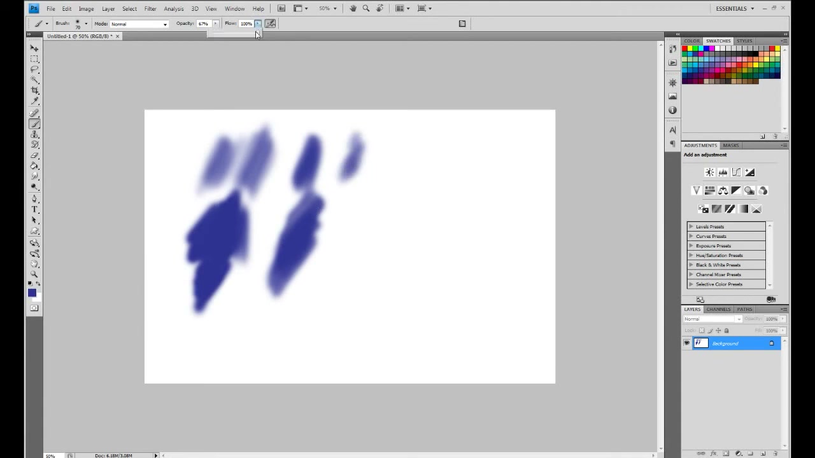Select the Hand tool in the toolbox

(34, 265)
